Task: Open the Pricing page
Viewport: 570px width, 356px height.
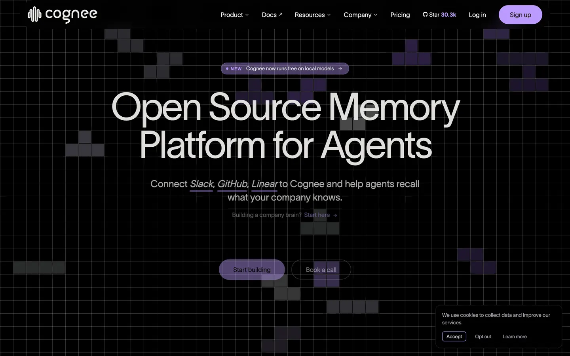Action: click(400, 15)
